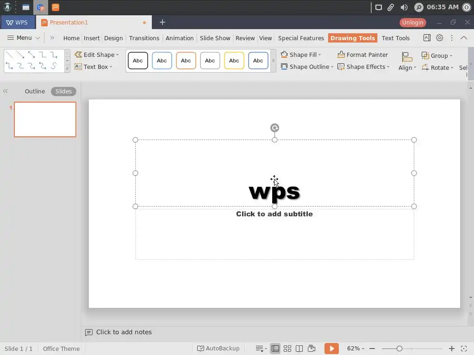
Task: Click the rotation handle above the title box
Action: coord(274,128)
